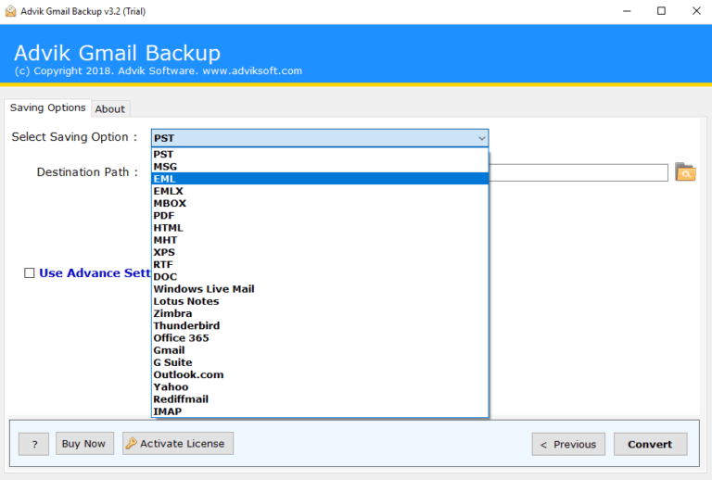The width and height of the screenshot is (712, 480).
Task: Choose MSG from the saving options list
Action: 320,167
